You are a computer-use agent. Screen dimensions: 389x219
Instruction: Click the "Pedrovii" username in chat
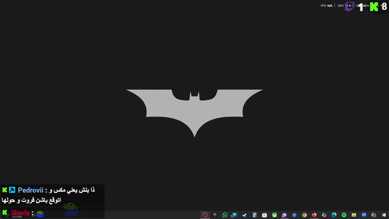pyautogui.click(x=31, y=190)
